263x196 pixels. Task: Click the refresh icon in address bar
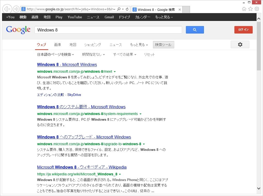127,9
